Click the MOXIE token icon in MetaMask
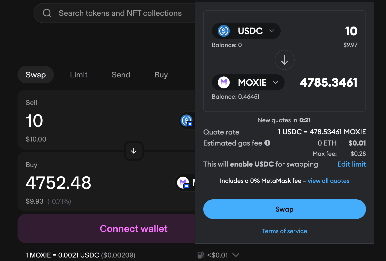The height and width of the screenshot is (261, 386). [x=224, y=82]
